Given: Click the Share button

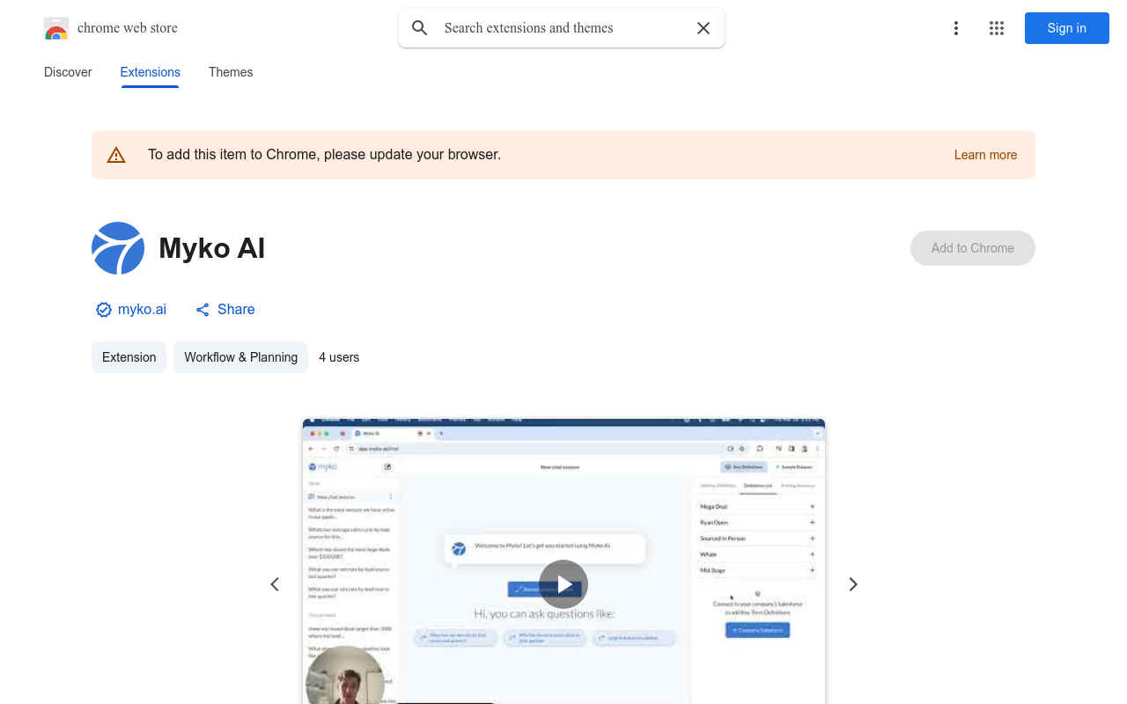Looking at the screenshot, I should pos(225,310).
